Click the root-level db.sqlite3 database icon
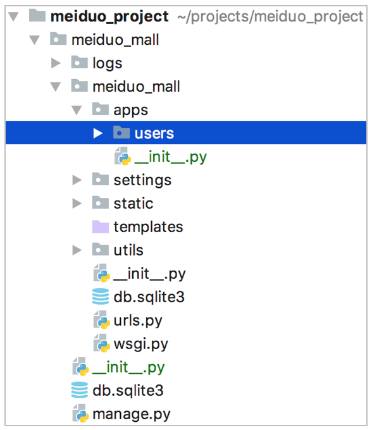372x430 pixels. (x=79, y=390)
